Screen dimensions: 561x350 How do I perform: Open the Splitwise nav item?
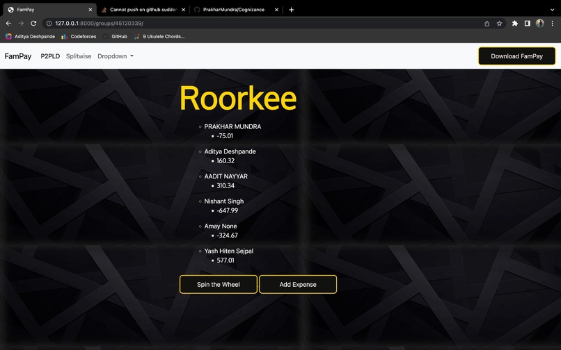coord(79,56)
